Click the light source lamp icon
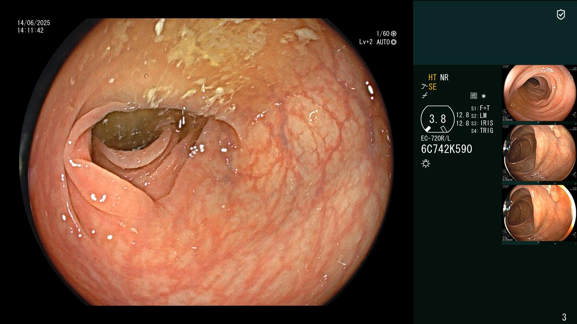 [x=426, y=163]
